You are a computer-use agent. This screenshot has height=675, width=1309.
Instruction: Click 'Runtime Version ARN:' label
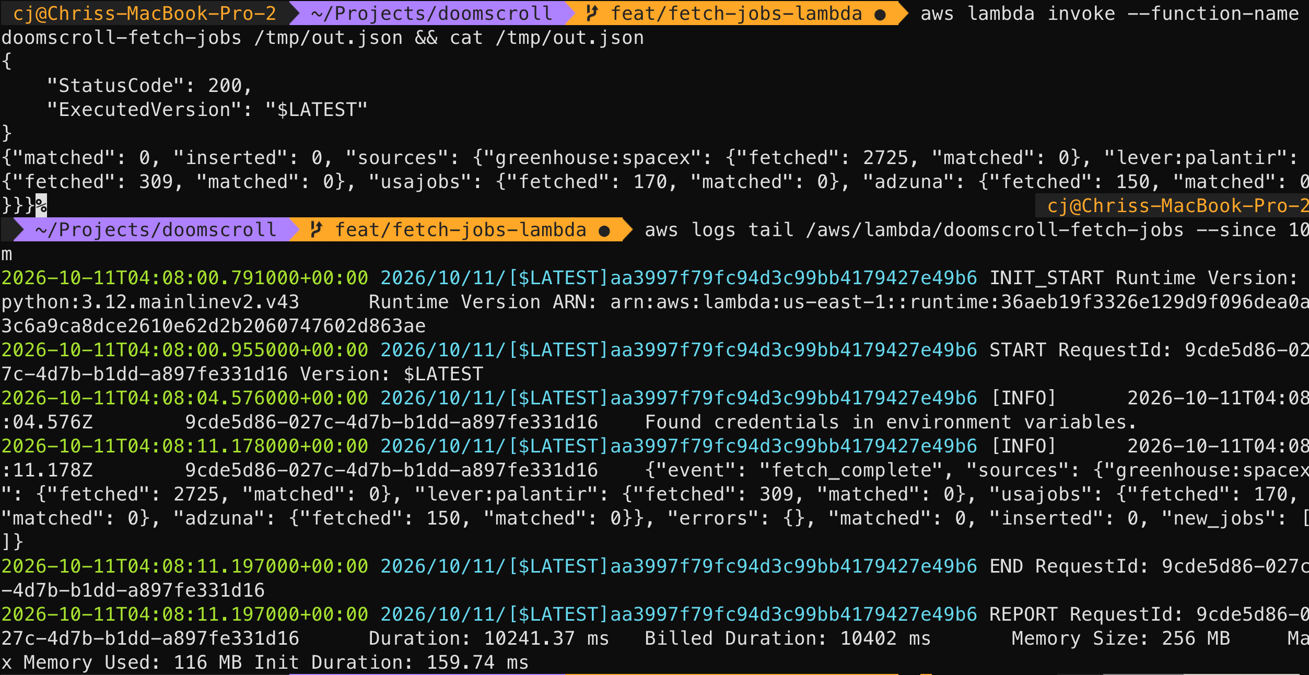tap(483, 301)
